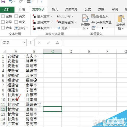Switch to the 开始 ribbon tab

[x=22, y=9]
